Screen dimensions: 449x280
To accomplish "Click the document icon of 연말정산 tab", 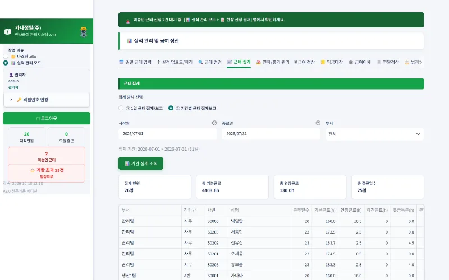I will [x=378, y=62].
